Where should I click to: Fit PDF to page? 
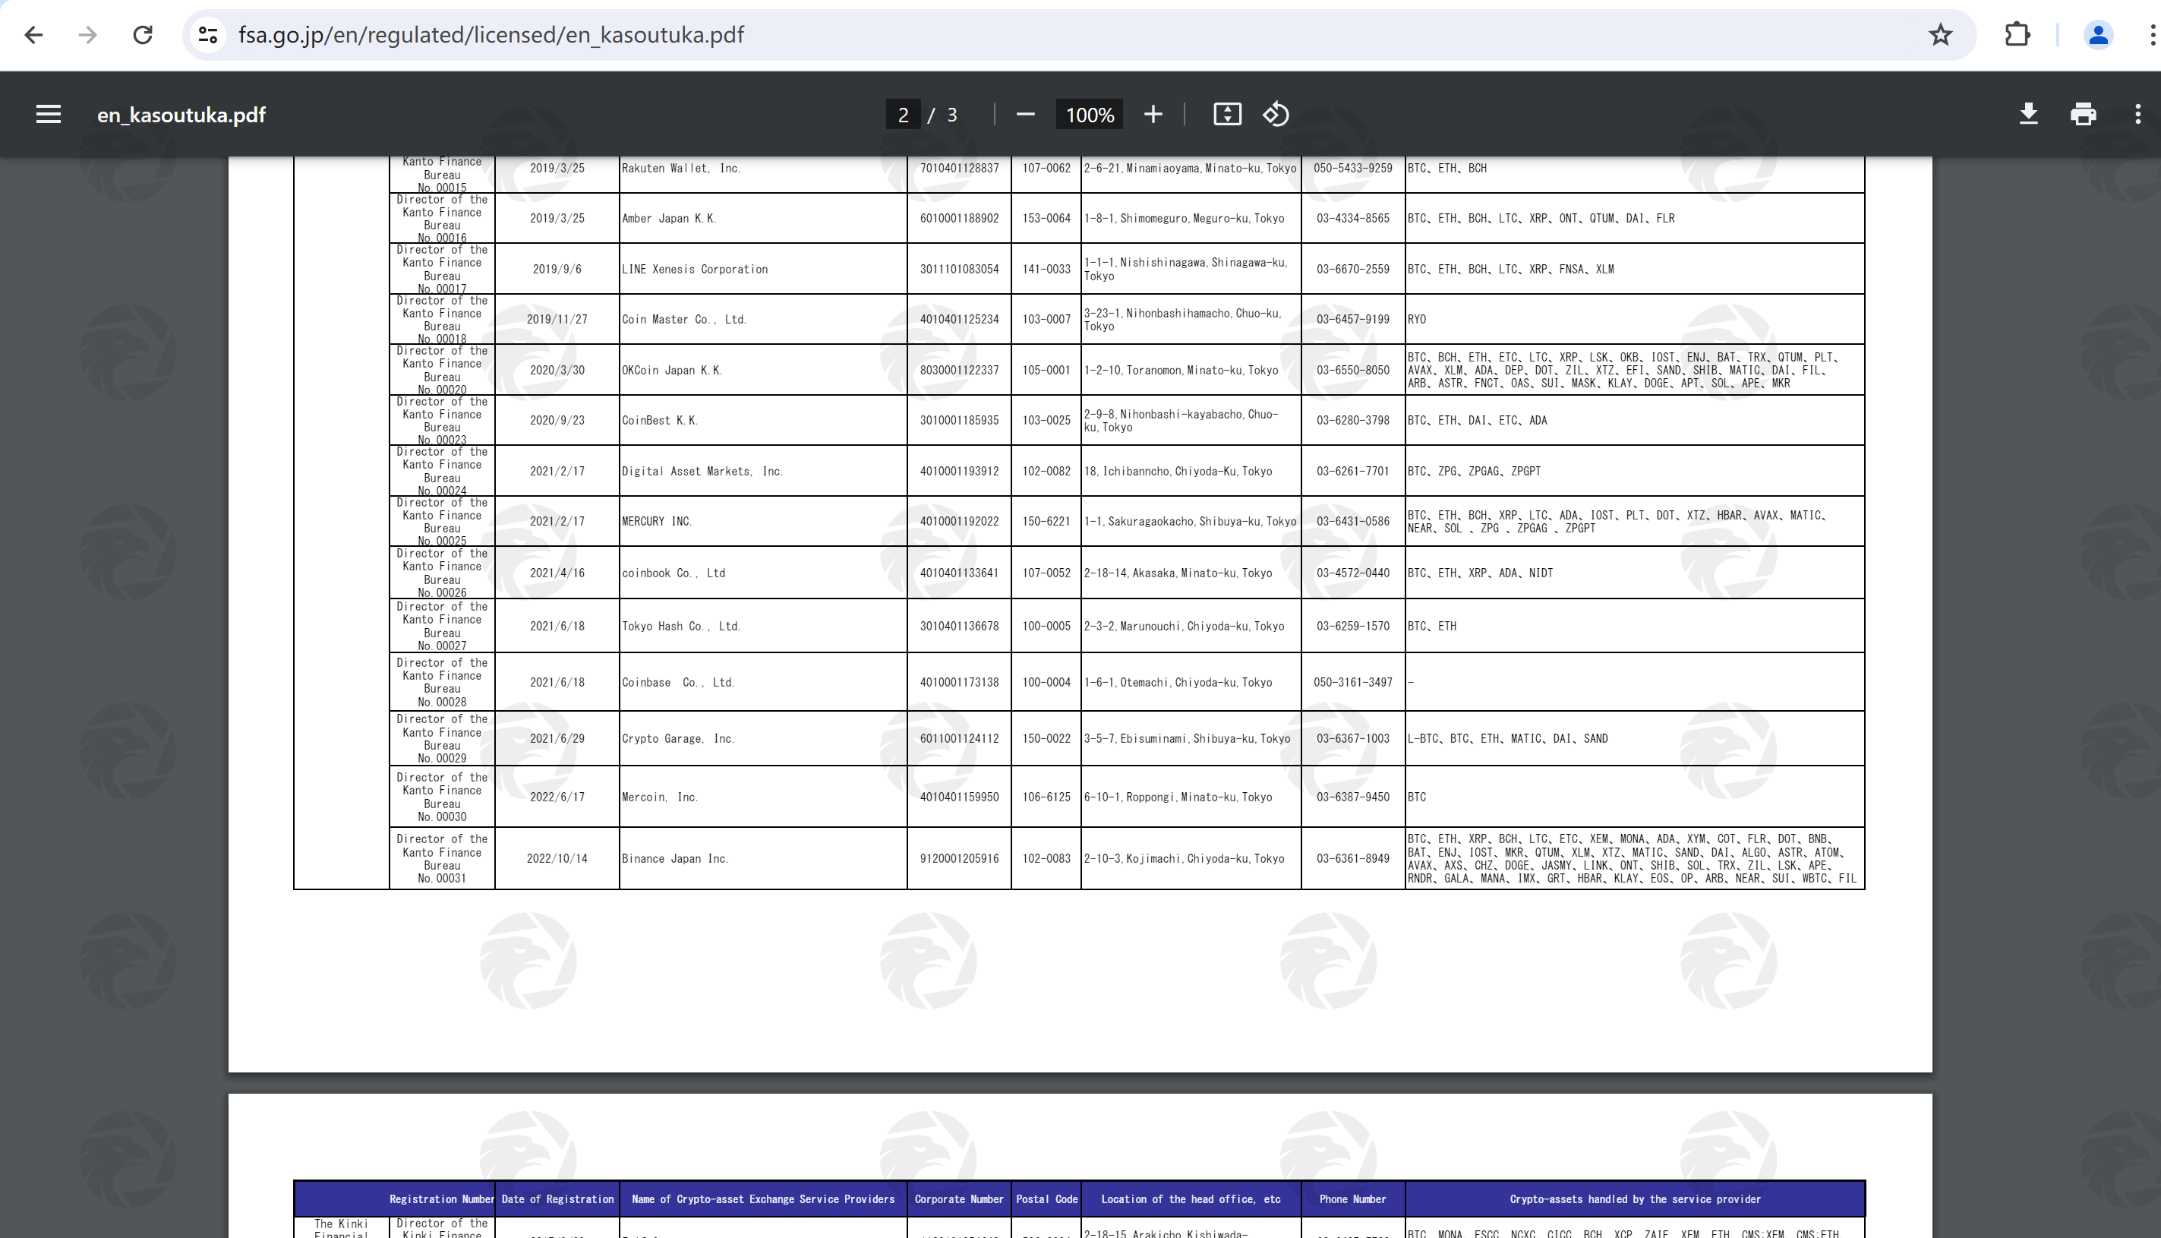(x=1227, y=114)
